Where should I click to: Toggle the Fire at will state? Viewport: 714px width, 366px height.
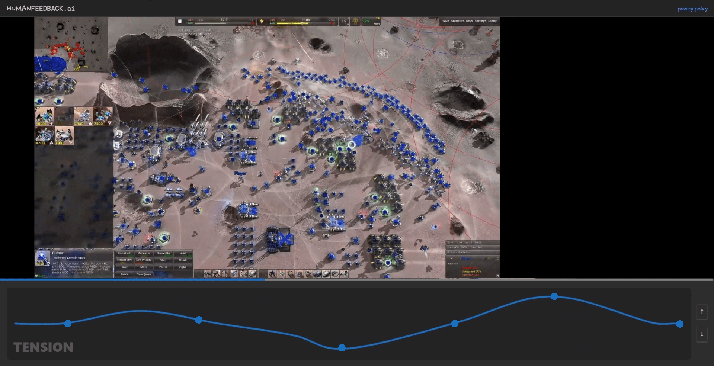click(x=125, y=253)
